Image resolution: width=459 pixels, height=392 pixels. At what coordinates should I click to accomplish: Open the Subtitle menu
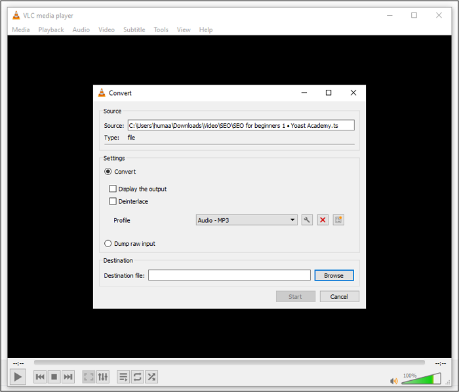click(x=134, y=29)
